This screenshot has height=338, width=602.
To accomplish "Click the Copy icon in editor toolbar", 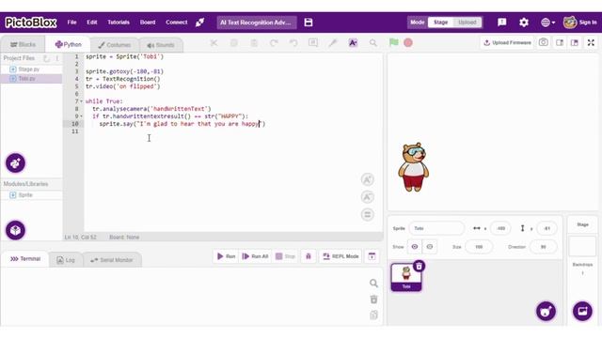I will pos(234,43).
